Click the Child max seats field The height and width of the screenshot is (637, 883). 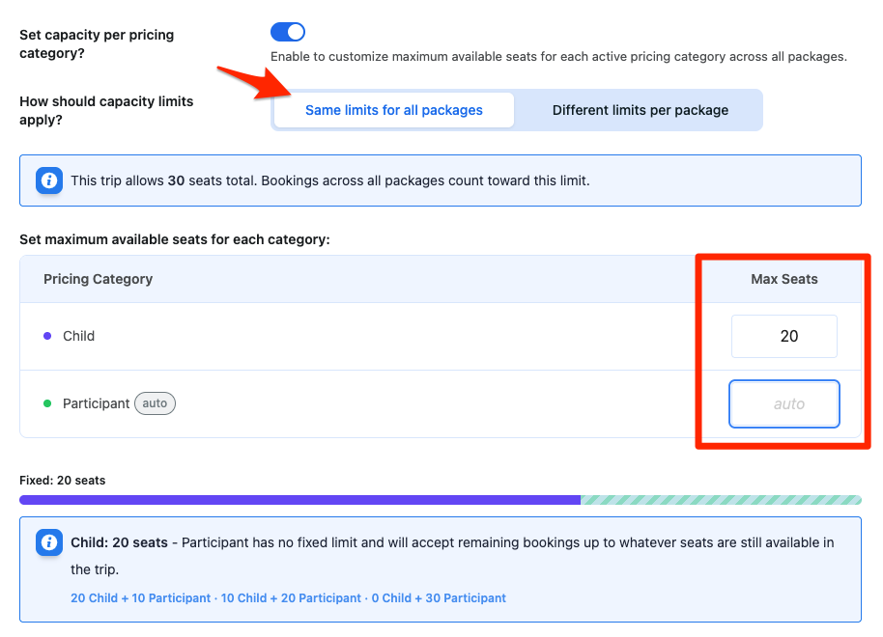click(783, 336)
